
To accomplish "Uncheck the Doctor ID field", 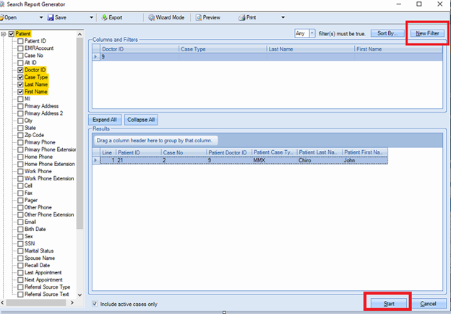I will (20, 70).
